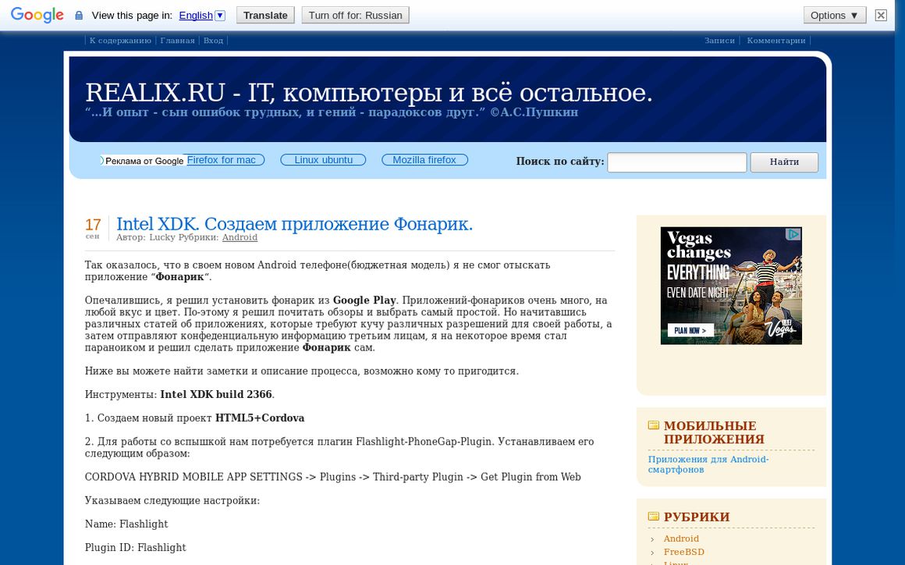Click the 17 сен date badge
Viewport: 905px width, 565px height.
93,228
